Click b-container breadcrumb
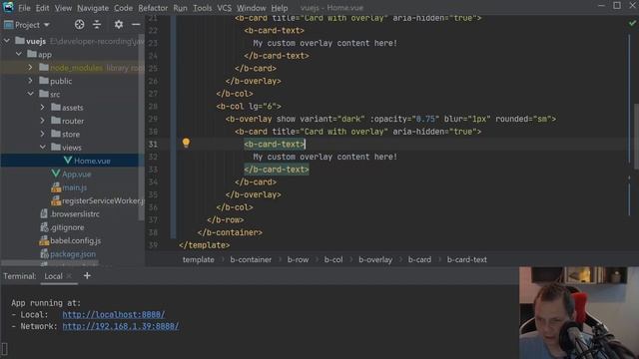 tap(251, 259)
